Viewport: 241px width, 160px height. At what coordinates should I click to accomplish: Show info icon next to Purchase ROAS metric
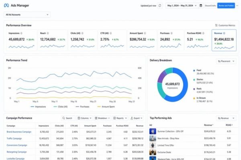203,33
